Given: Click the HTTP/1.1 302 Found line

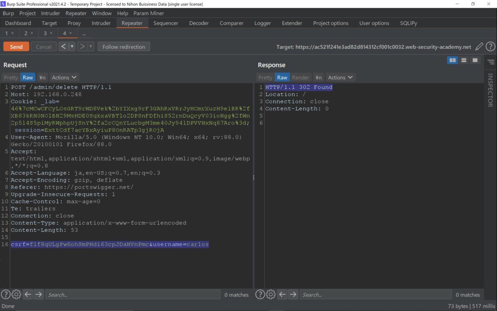Looking at the screenshot, I should (x=299, y=87).
